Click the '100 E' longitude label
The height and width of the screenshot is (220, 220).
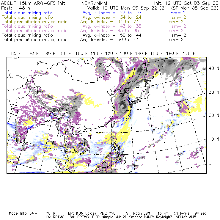coord(82,54)
